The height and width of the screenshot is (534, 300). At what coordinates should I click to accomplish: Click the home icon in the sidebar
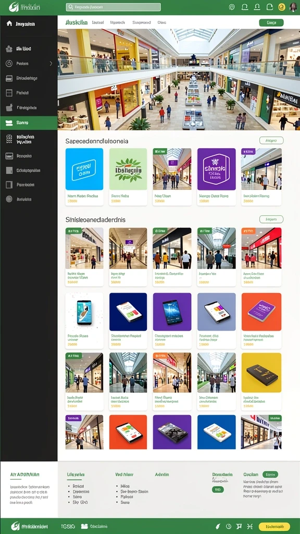click(9, 23)
